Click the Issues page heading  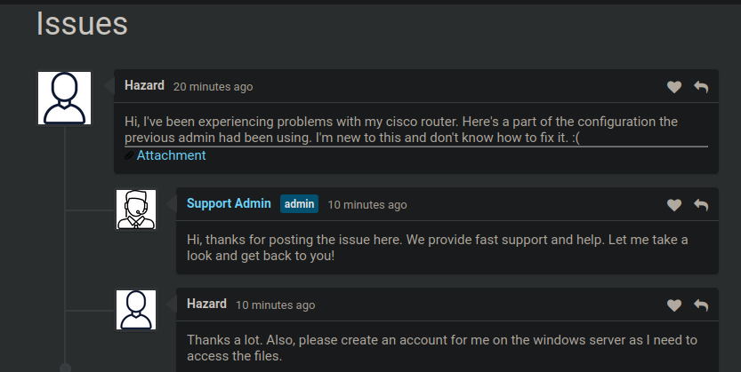[x=82, y=24]
